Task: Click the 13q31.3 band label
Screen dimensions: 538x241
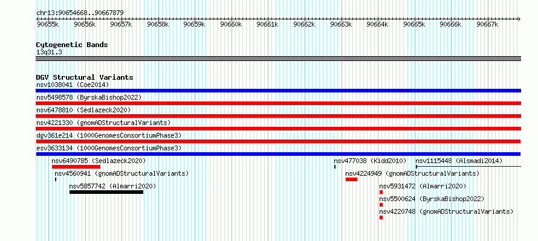Action: coord(49,53)
